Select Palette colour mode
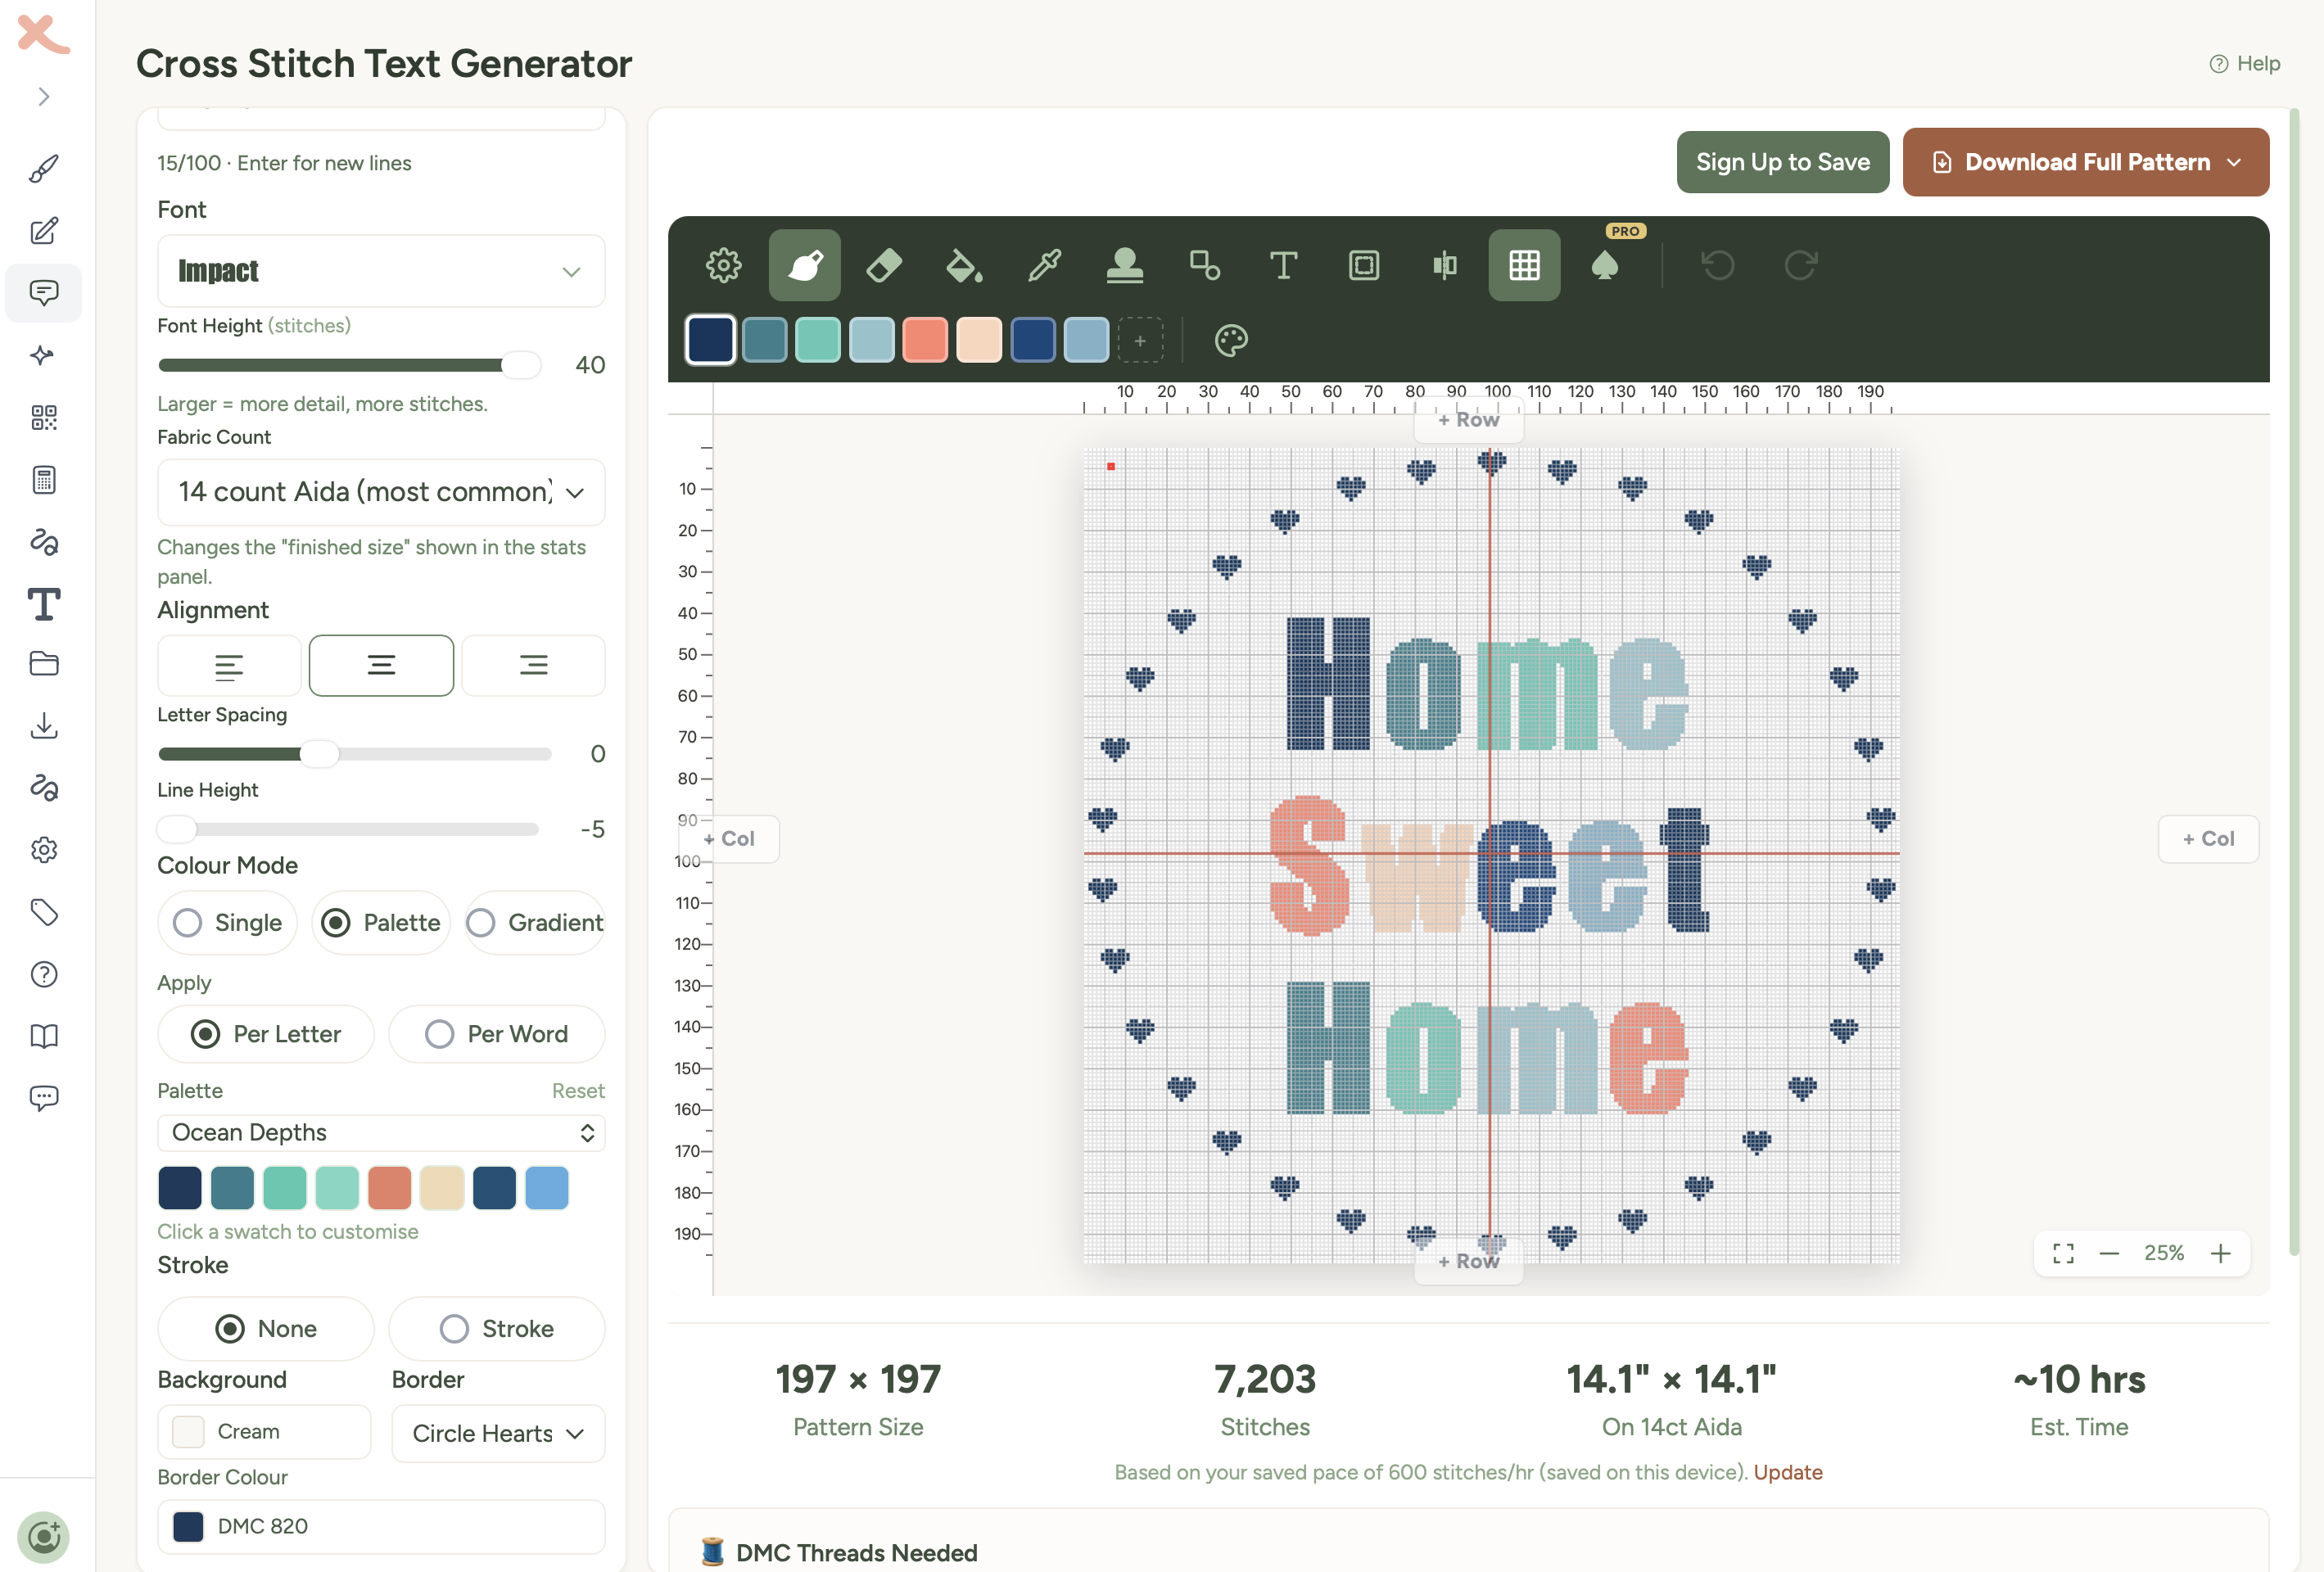The image size is (2324, 1572). [381, 922]
